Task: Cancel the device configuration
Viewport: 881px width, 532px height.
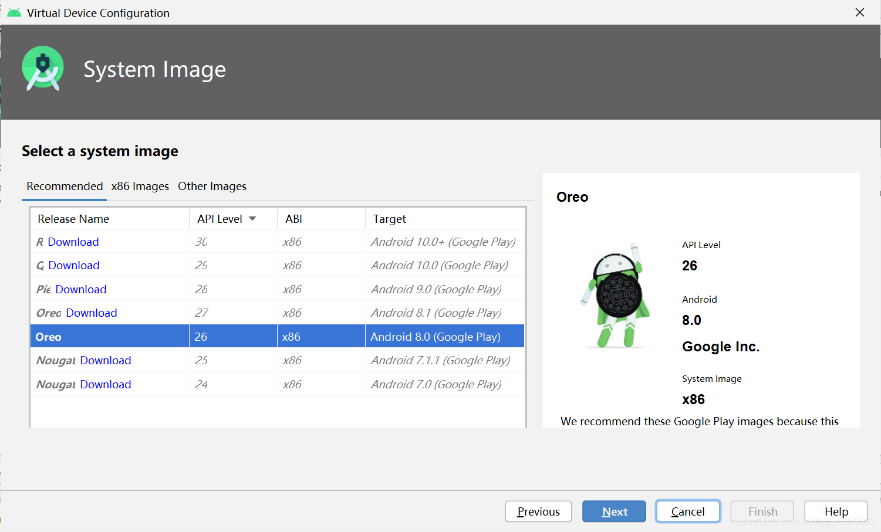Action: [688, 511]
